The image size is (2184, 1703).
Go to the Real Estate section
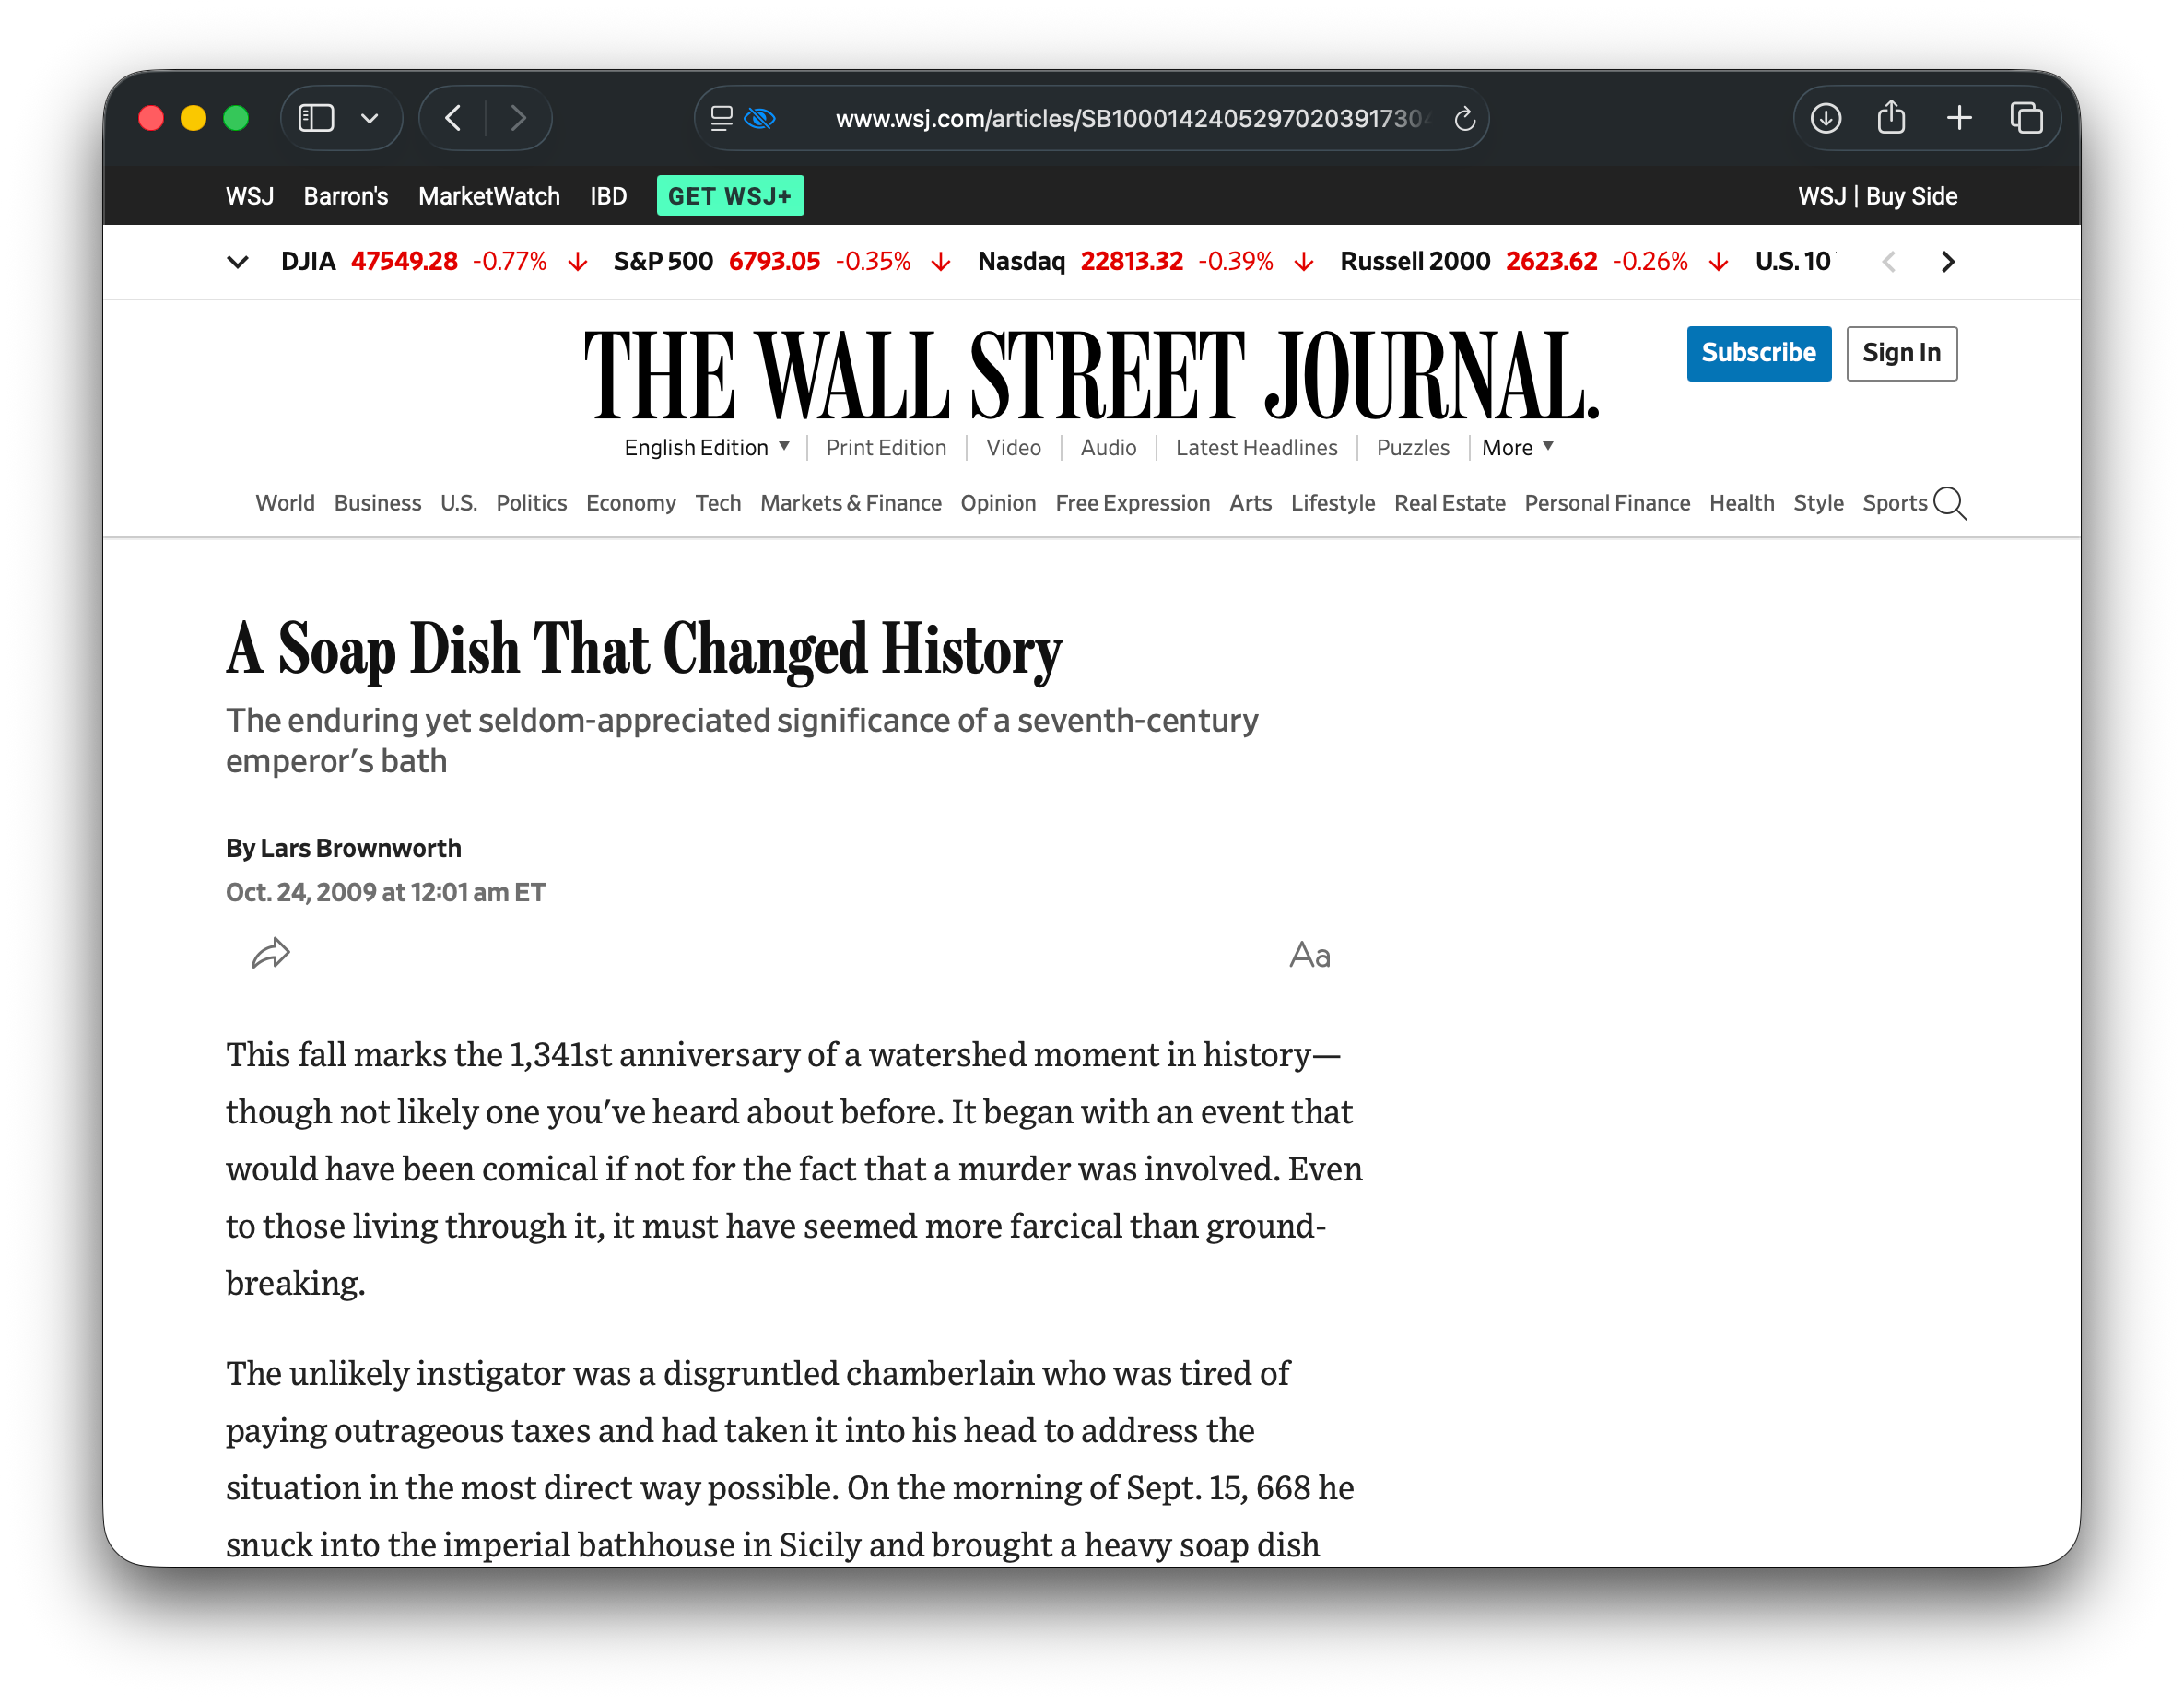[x=1449, y=503]
